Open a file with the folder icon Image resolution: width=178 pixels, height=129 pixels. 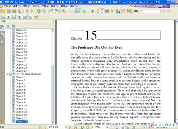pyautogui.click(x=3, y=11)
